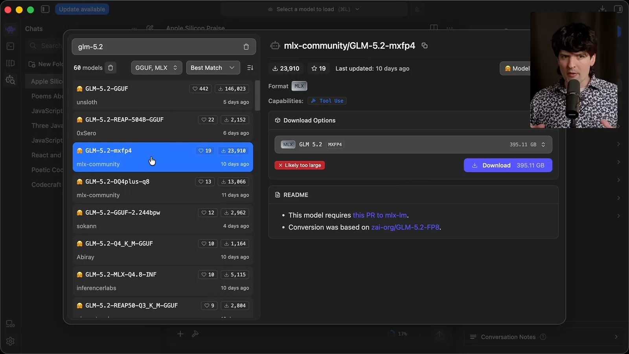Click the Update available button
Image resolution: width=629 pixels, height=354 pixels.
click(82, 9)
